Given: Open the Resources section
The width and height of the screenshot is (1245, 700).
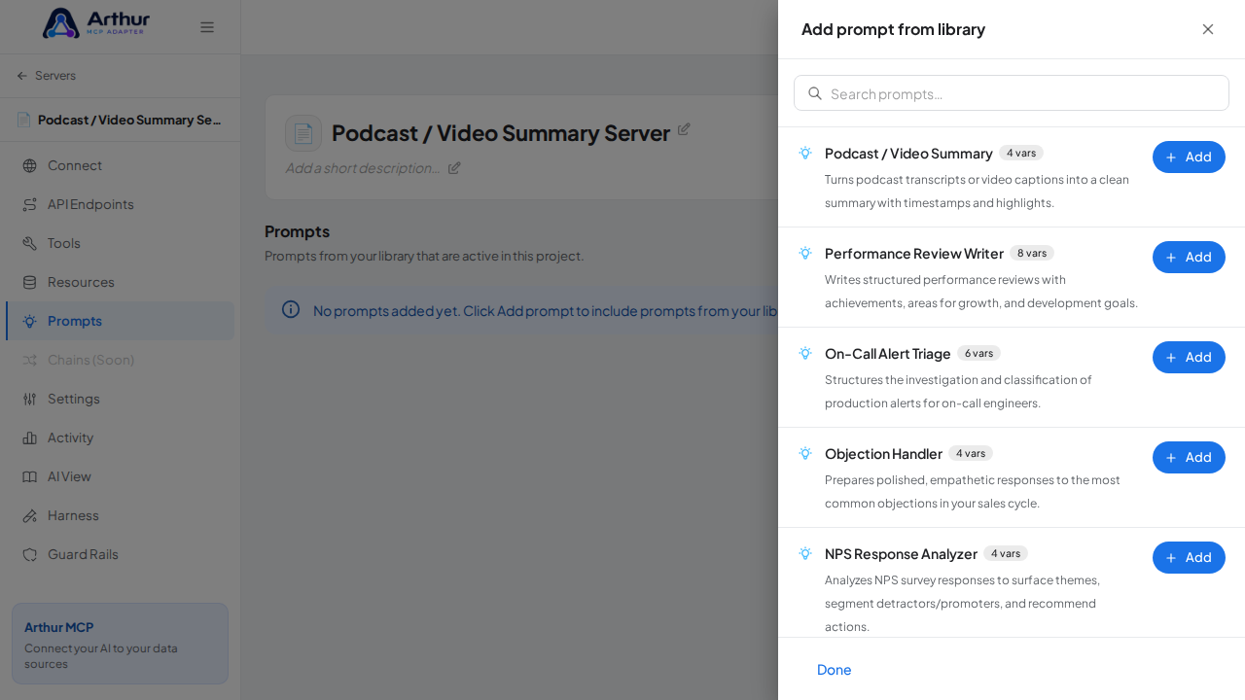Looking at the screenshot, I should click(x=120, y=282).
